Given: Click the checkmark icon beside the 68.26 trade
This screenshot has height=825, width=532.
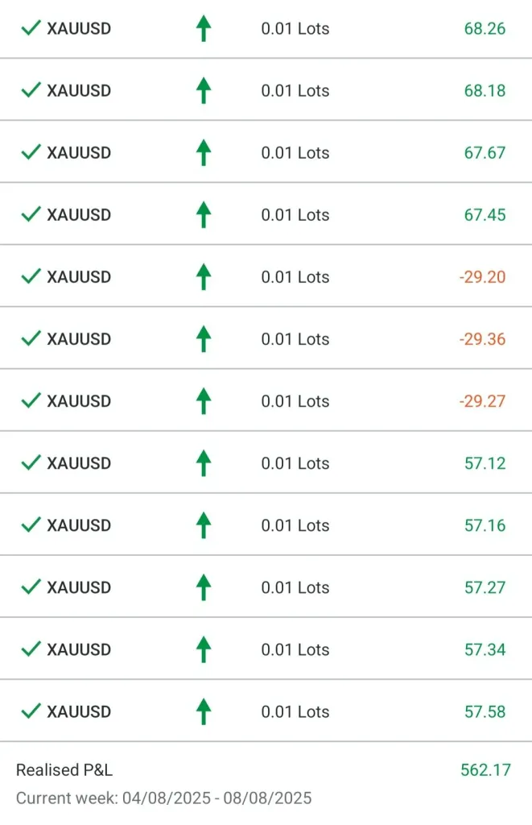Looking at the screenshot, I should [x=31, y=28].
